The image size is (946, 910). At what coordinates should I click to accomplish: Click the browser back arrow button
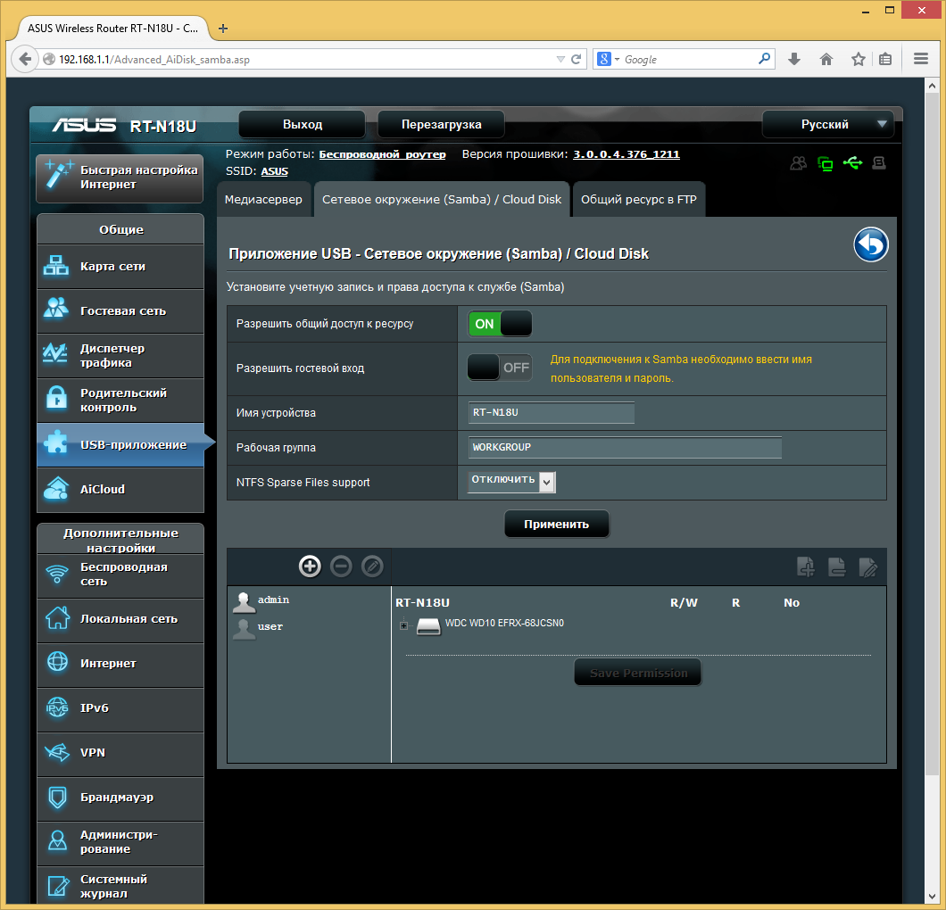(25, 59)
